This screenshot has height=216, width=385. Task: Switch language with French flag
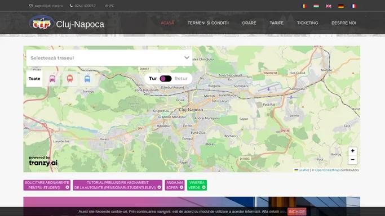coord(353,6)
